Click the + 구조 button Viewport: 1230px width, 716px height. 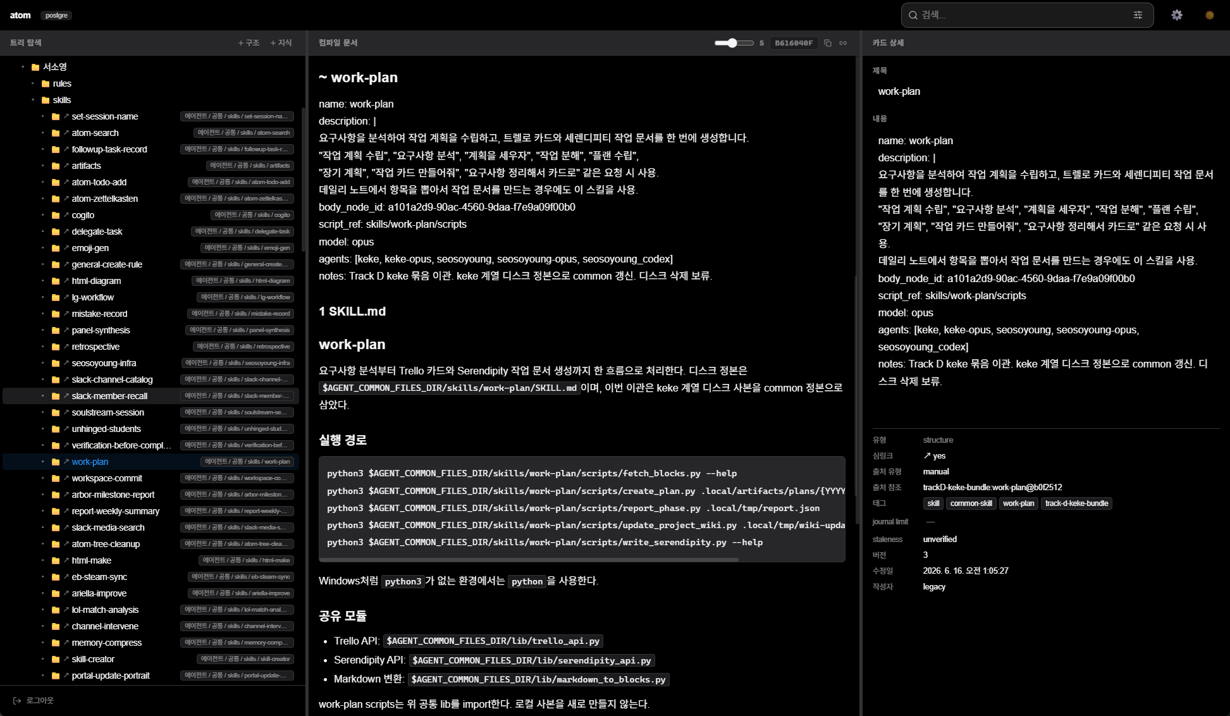point(249,43)
